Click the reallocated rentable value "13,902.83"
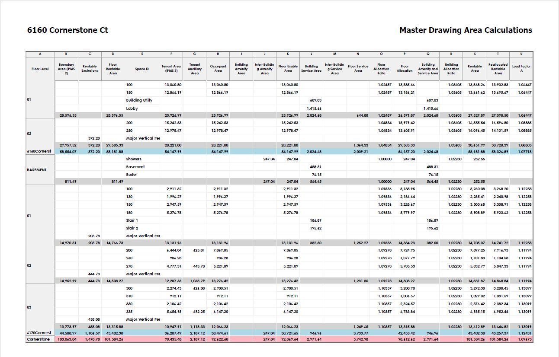The image size is (559, 357). coord(500,85)
